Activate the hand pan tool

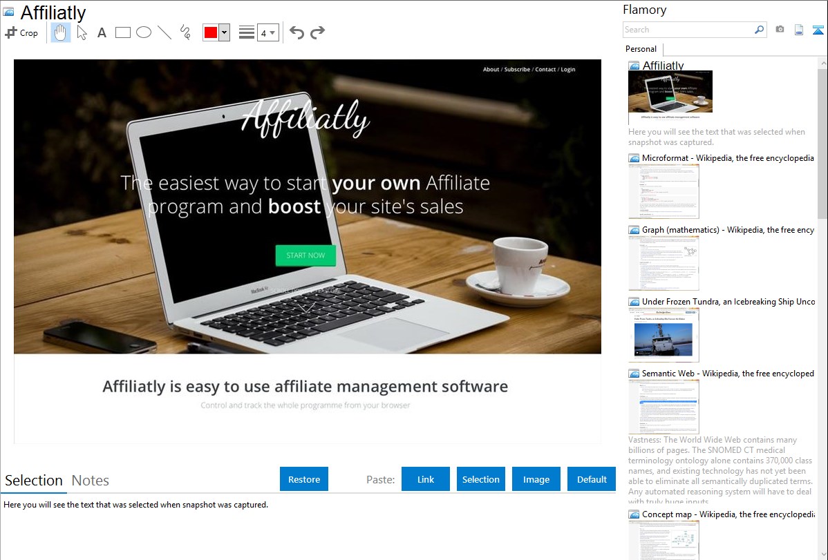60,32
